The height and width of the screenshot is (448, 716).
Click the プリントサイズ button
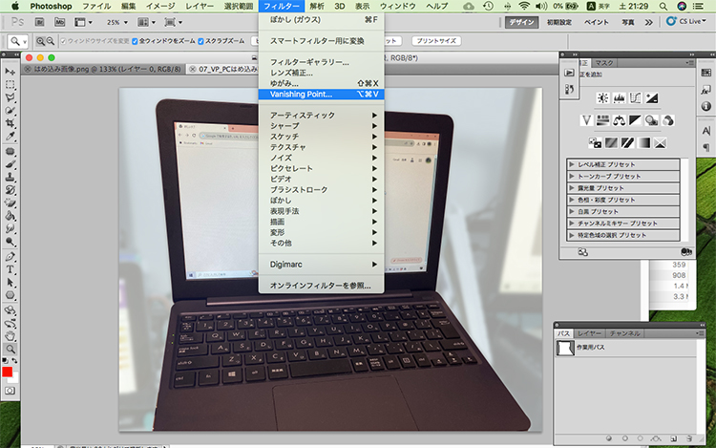(436, 41)
